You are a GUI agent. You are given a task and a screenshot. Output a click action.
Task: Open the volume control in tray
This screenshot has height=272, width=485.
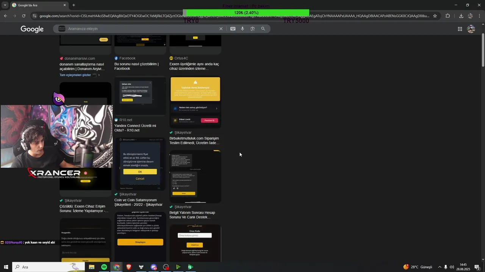pos(452,267)
